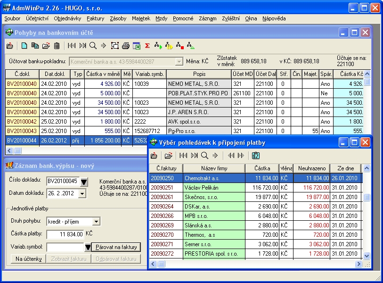This screenshot has height=283, width=383.
Task: Select the invoice row for DSKar, a.s.
Action: point(255,207)
